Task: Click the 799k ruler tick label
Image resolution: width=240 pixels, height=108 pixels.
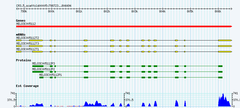Action: pos(24,12)
